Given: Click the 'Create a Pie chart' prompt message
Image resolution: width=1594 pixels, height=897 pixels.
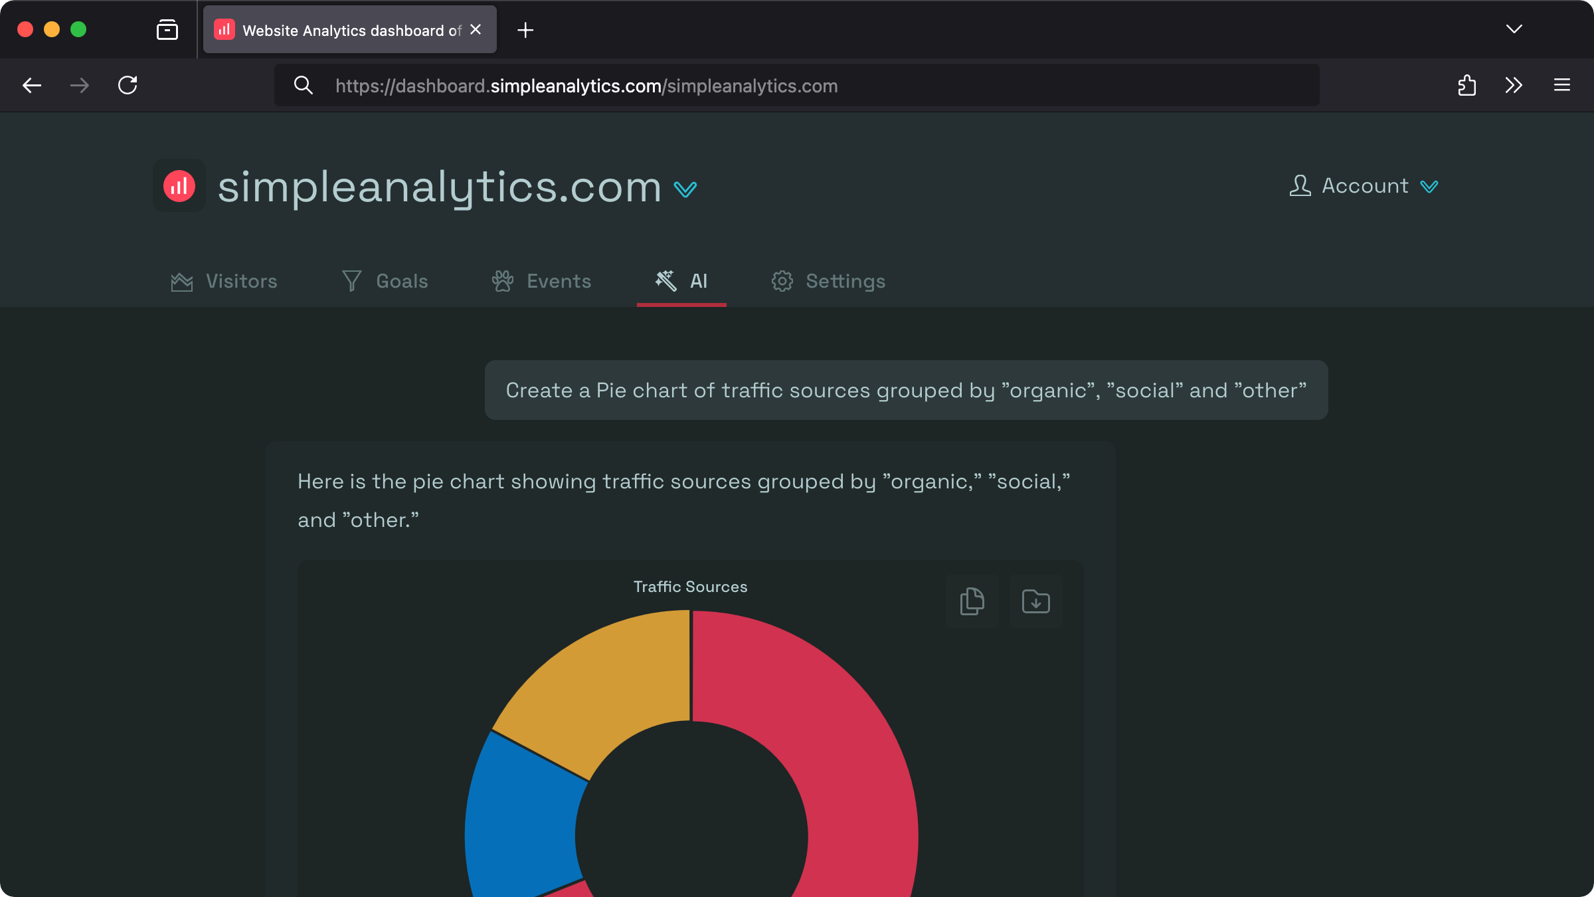Looking at the screenshot, I should coord(906,390).
